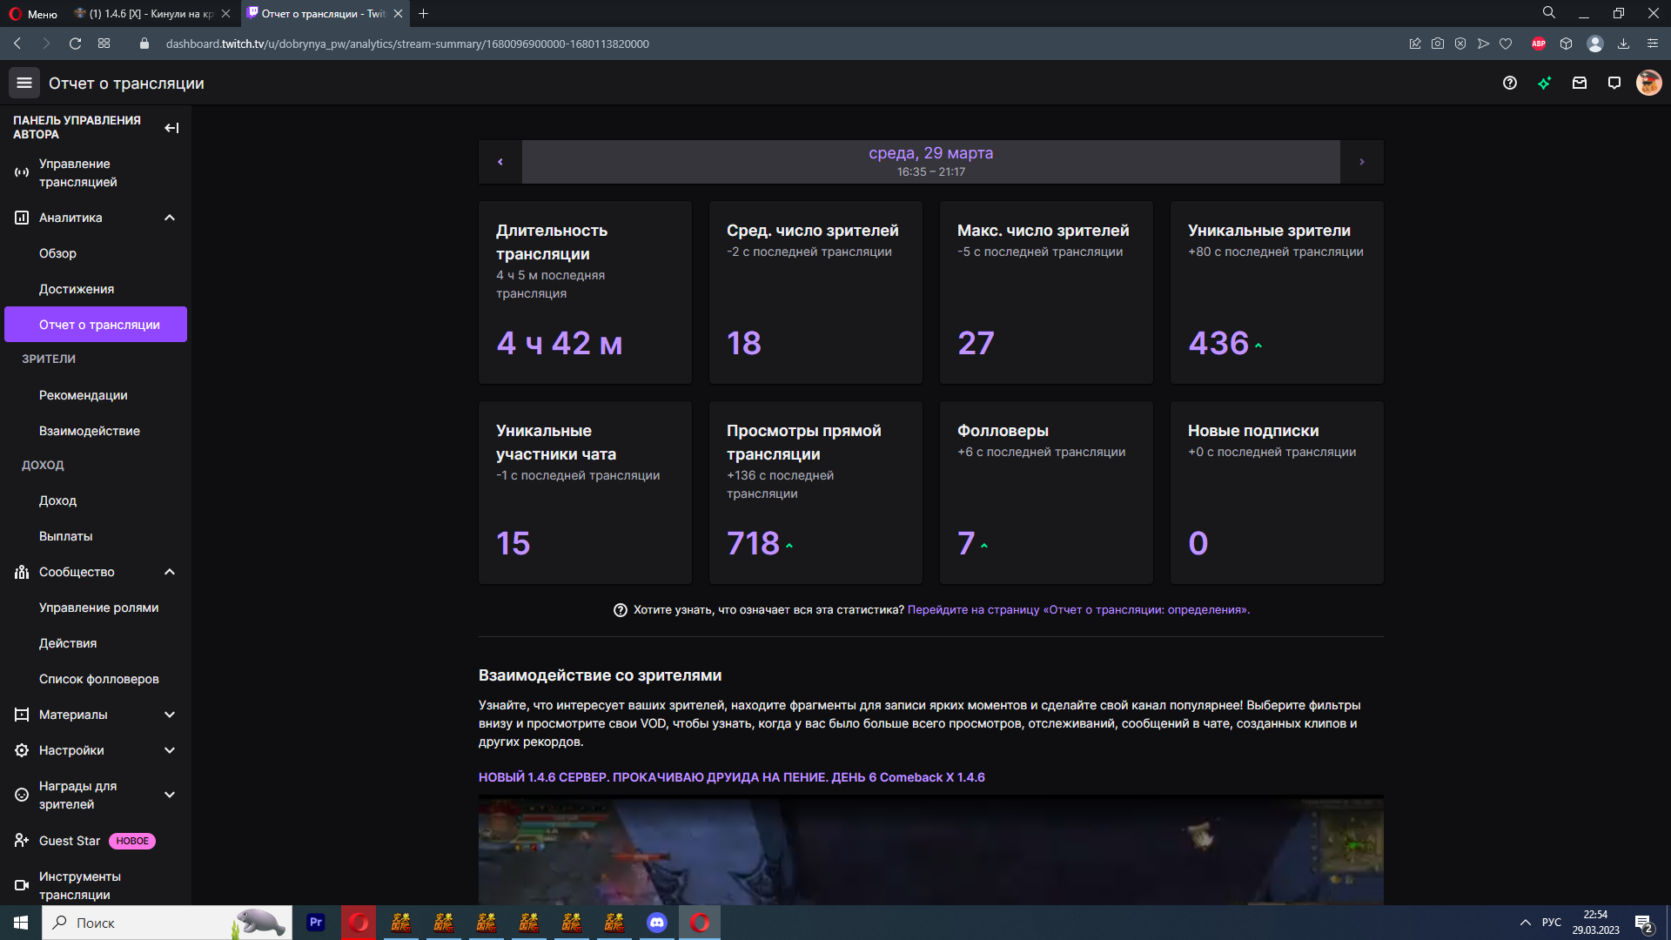The height and width of the screenshot is (940, 1671).
Task: Click the user profile avatar
Action: (x=1648, y=83)
